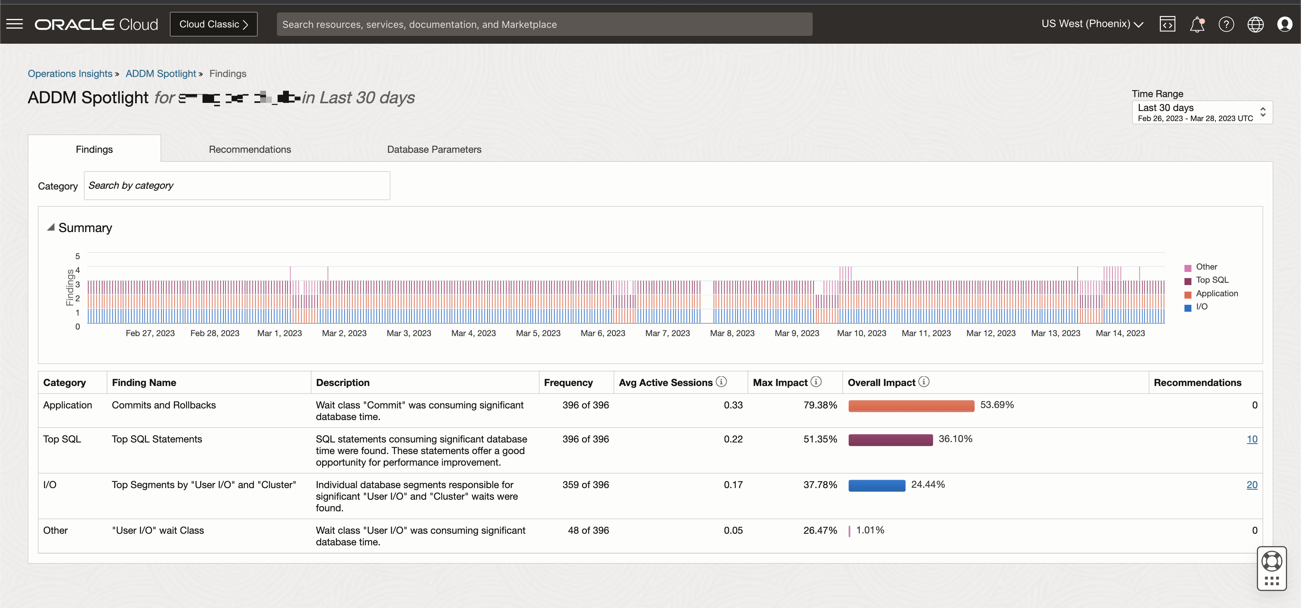1301x608 pixels.
Task: Select the language globe icon
Action: tap(1256, 24)
